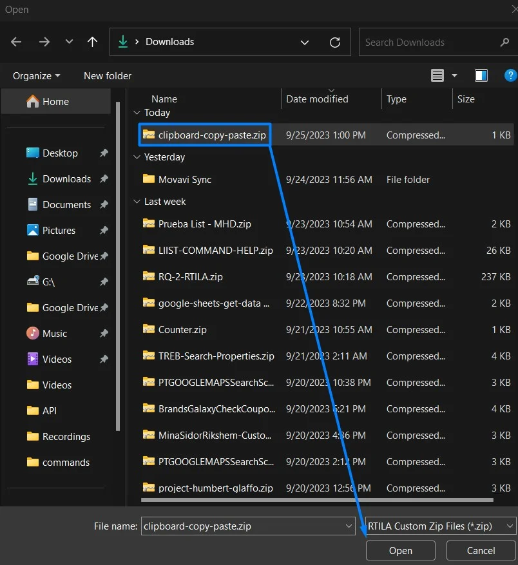The image size is (518, 565).
Task: Unpin Pictures using its pin icon
Action: point(104,230)
